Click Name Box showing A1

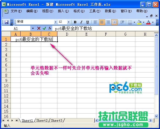tap(16, 28)
